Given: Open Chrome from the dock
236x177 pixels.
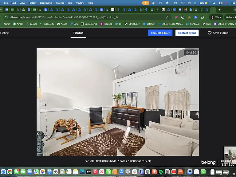Looking at the screenshot, I should [10, 172].
